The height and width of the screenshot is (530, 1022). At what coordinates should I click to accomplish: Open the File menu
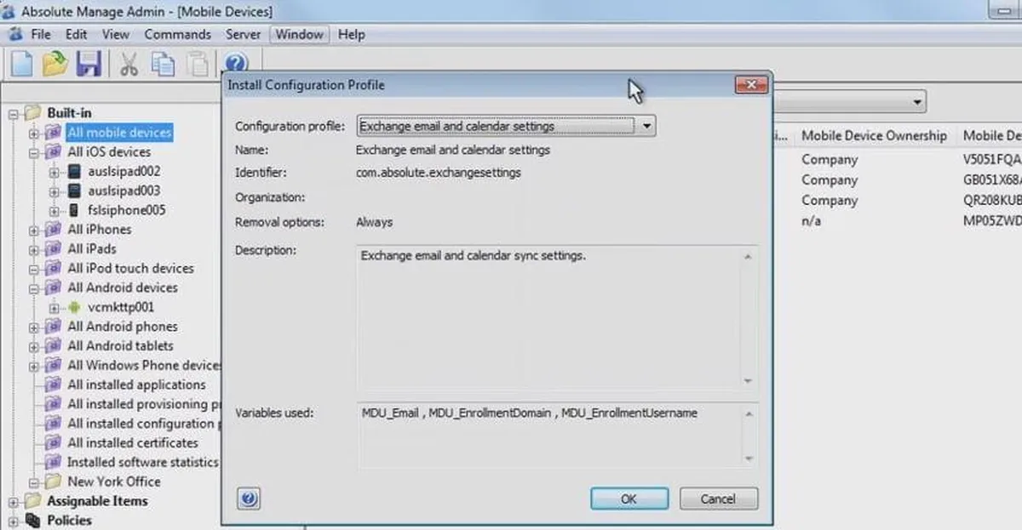(41, 35)
